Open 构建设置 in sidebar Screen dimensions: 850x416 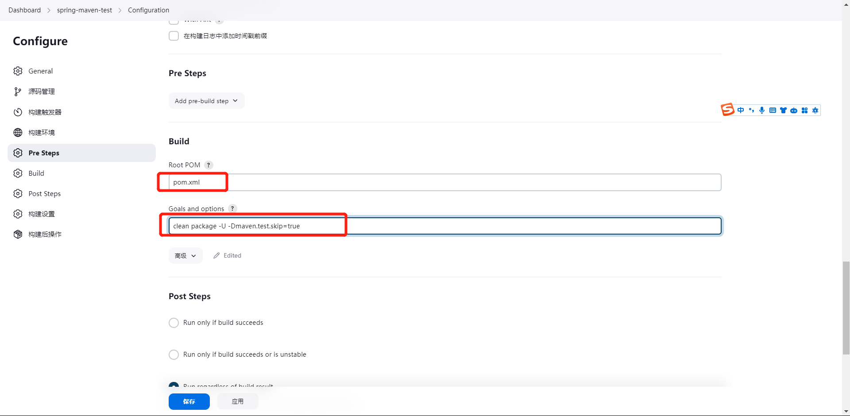point(81,214)
